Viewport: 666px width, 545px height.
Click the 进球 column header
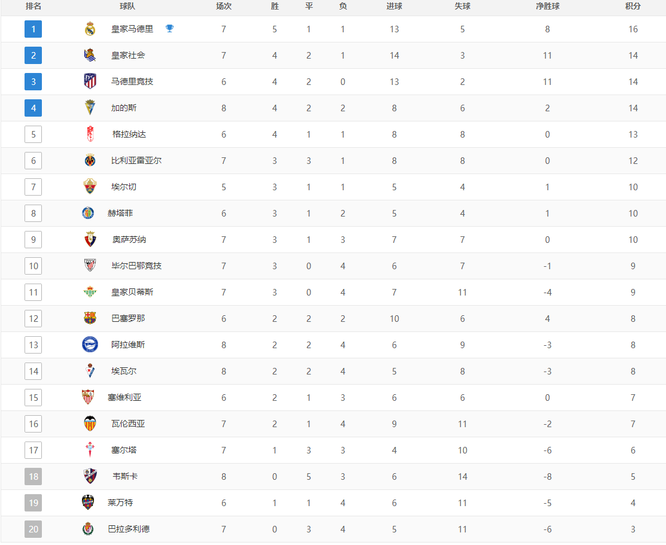point(394,7)
